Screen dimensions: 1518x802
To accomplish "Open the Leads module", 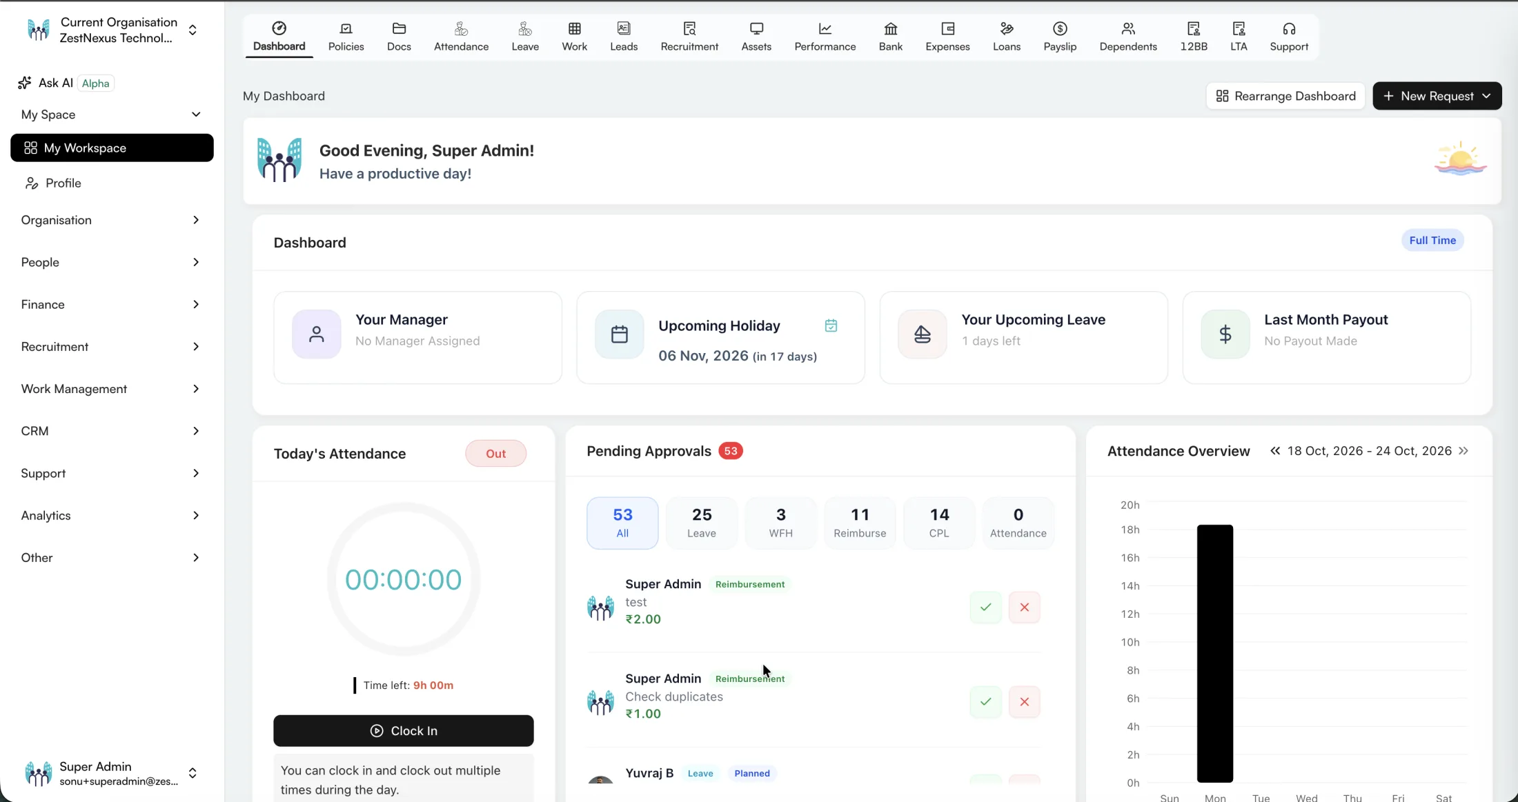I will 624,37.
